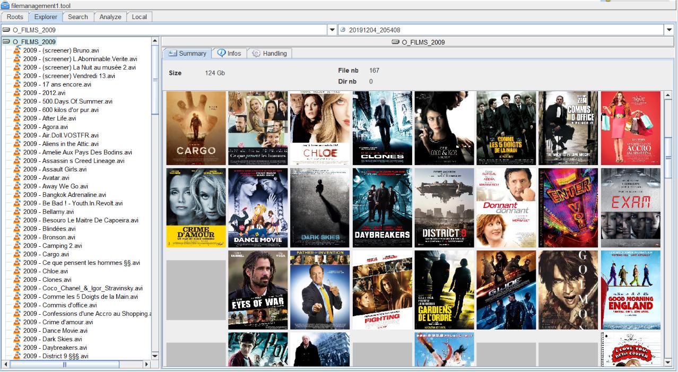Select '2009 - Aliens in the Attic.avi'
This screenshot has width=678, height=372.
click(61, 144)
